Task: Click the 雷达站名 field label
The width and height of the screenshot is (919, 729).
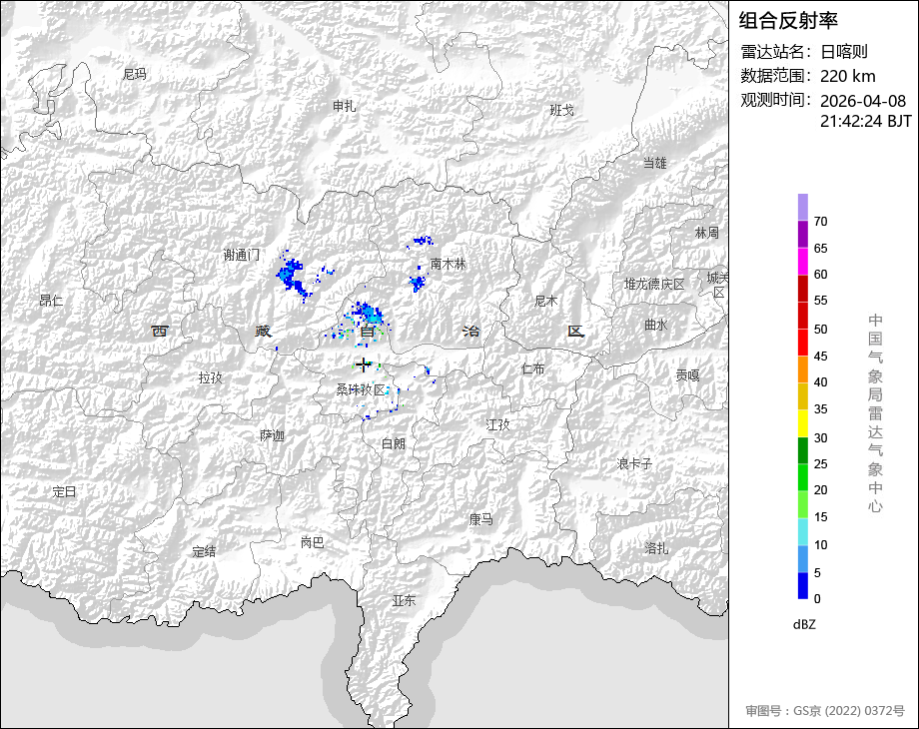Action: [x=776, y=52]
